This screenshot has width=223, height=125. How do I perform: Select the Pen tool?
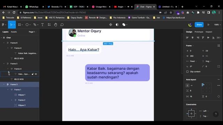(35, 25)
